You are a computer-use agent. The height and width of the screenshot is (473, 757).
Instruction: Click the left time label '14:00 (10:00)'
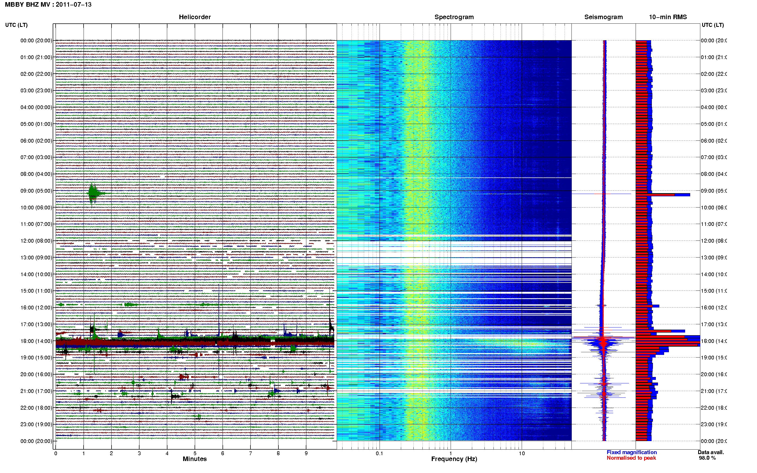click(36, 274)
